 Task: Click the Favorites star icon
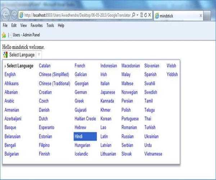[x=4, y=35]
